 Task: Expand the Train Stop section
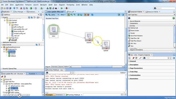point(129,72)
